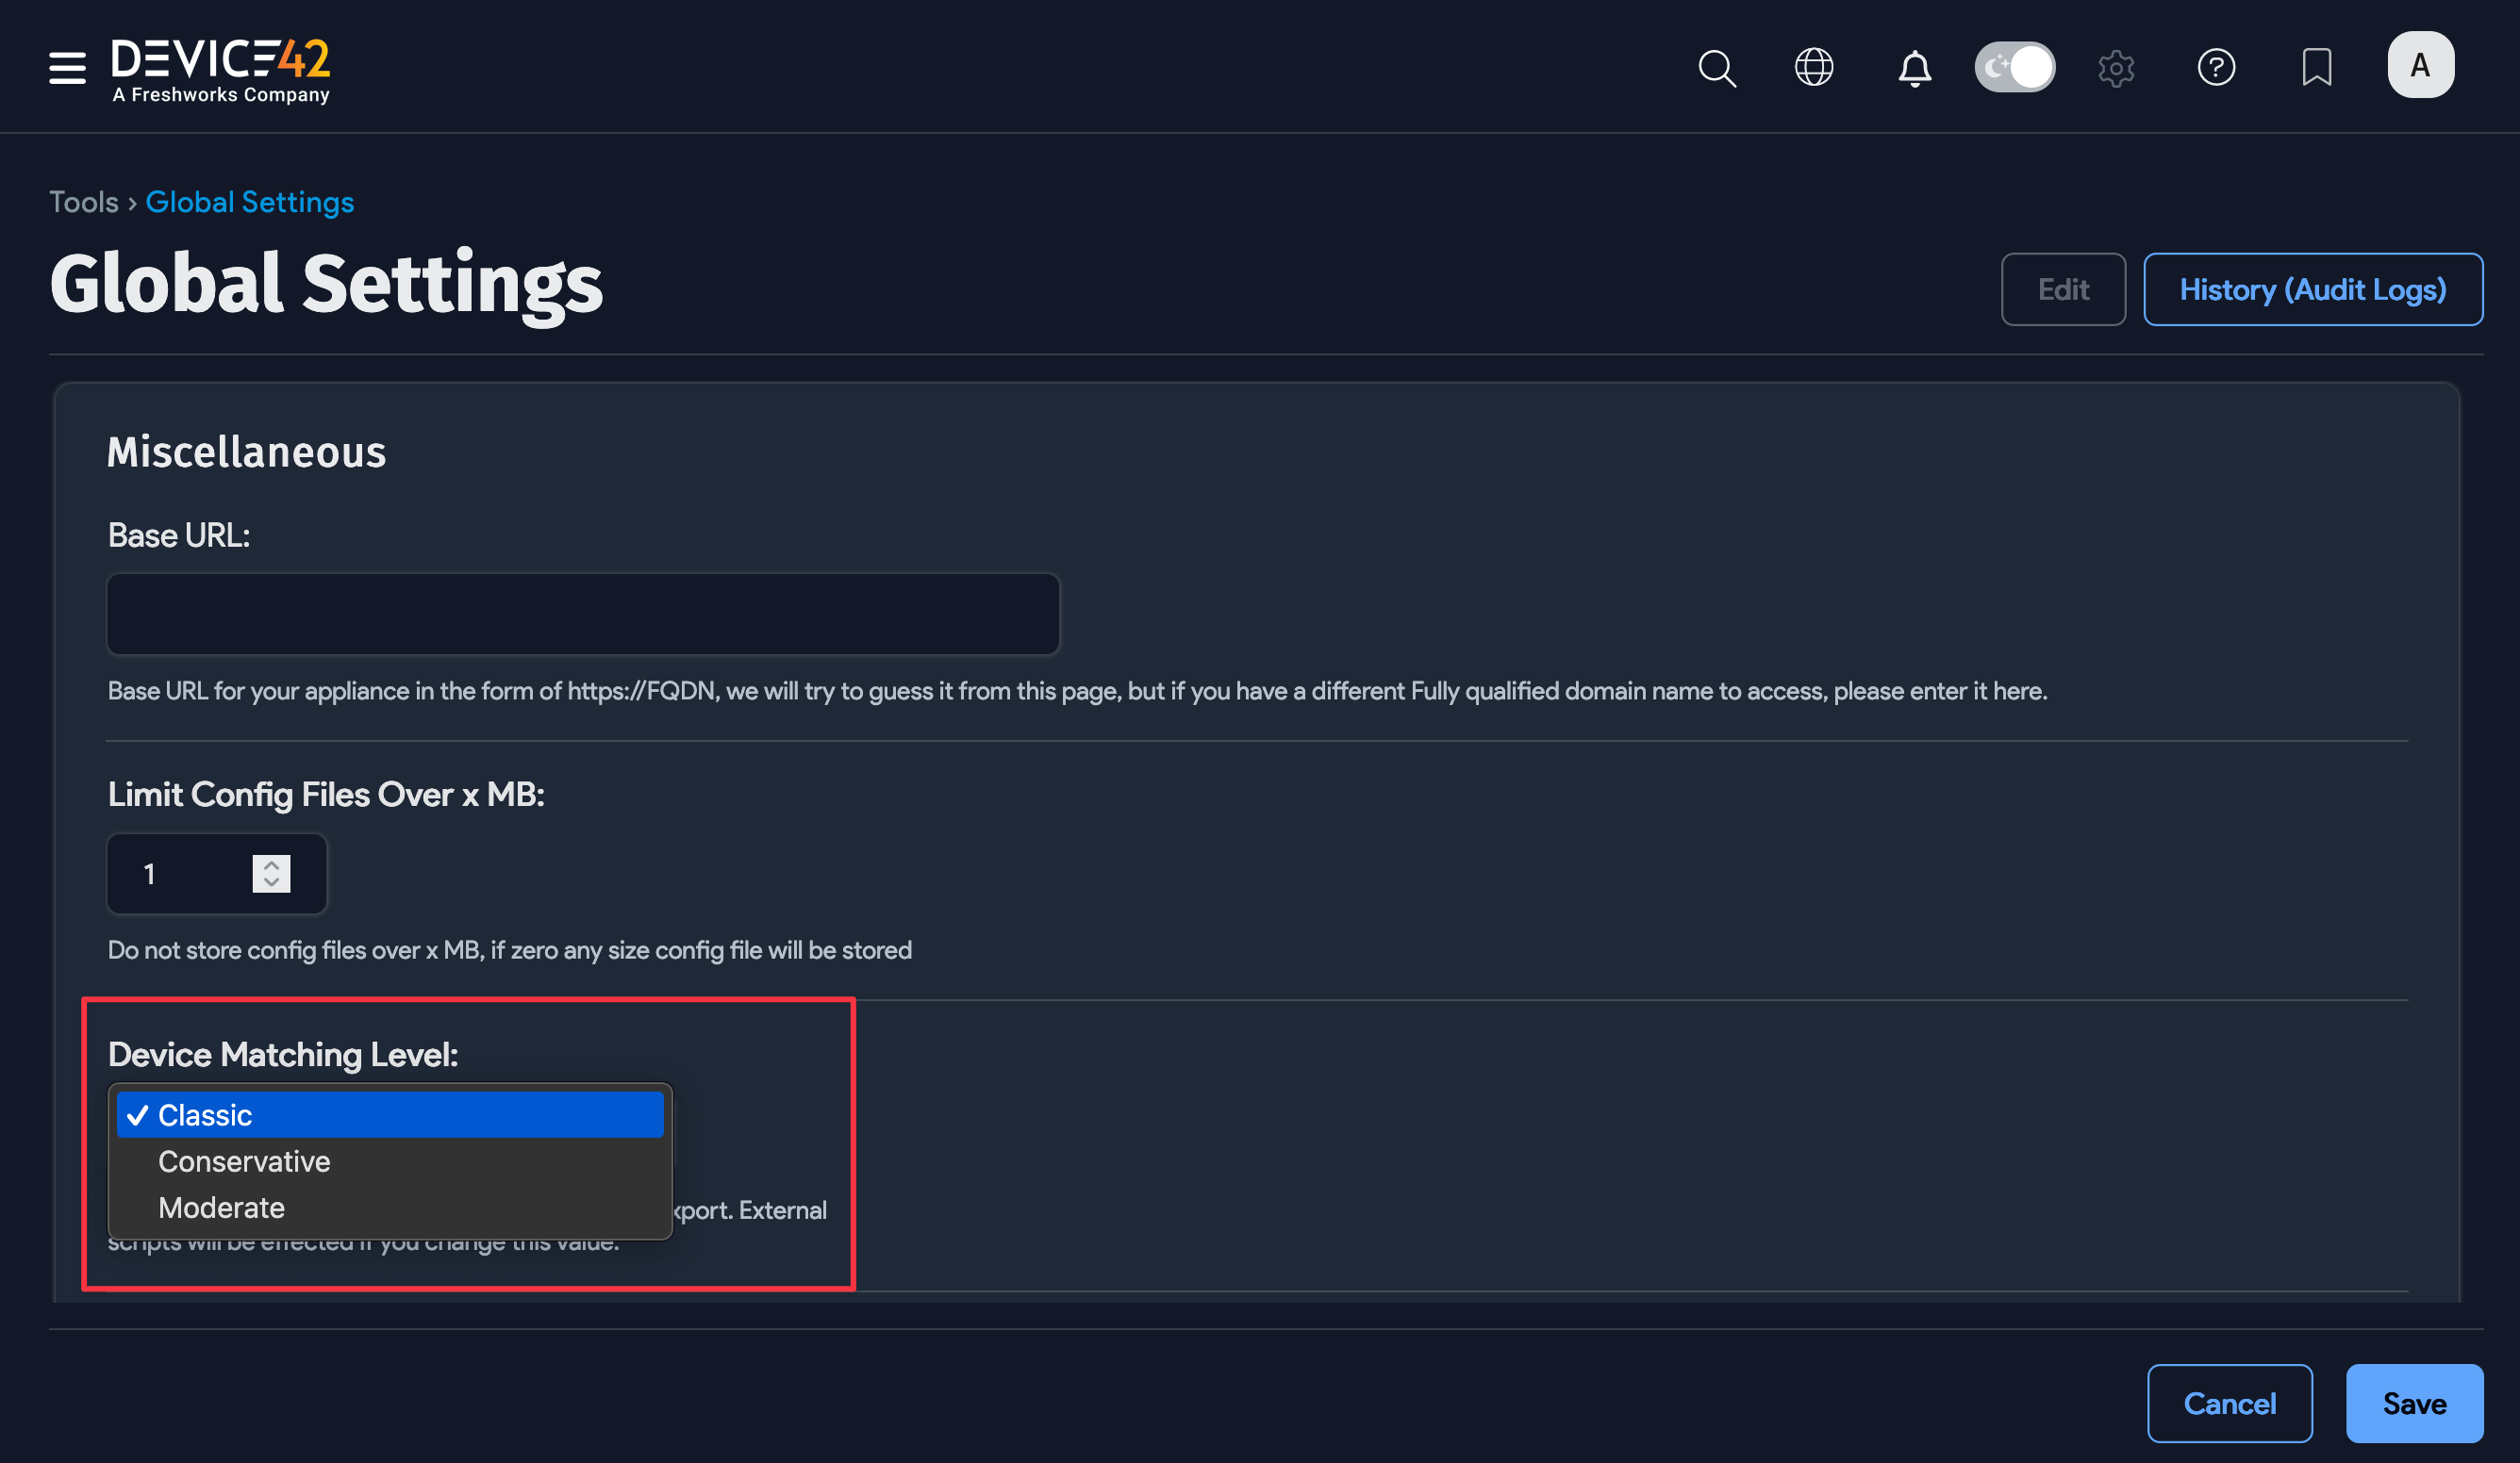The width and height of the screenshot is (2520, 1463).
Task: Select Classic matching level option
Action: [390, 1114]
